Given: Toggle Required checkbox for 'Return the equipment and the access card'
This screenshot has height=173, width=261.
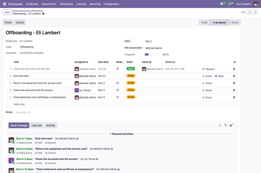Looking at the screenshot, I should coord(118,83).
